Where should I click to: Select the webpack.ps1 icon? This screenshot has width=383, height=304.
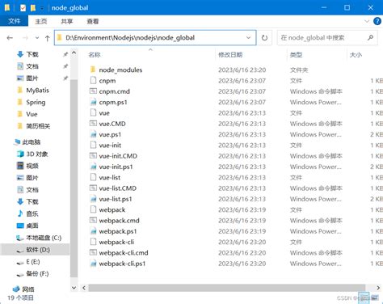point(93,231)
